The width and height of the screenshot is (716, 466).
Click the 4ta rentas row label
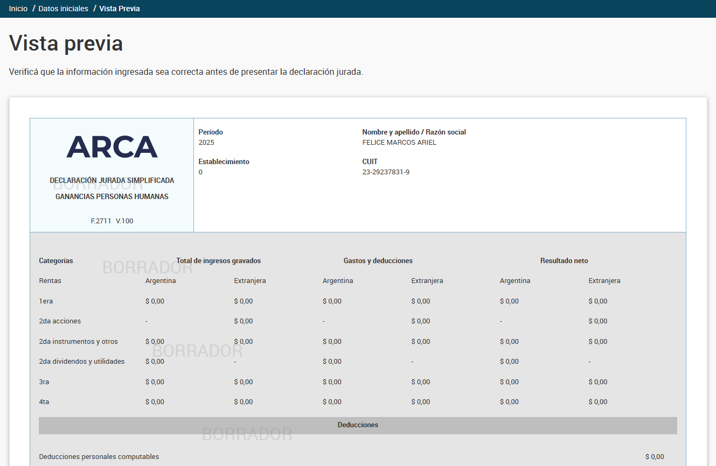44,402
